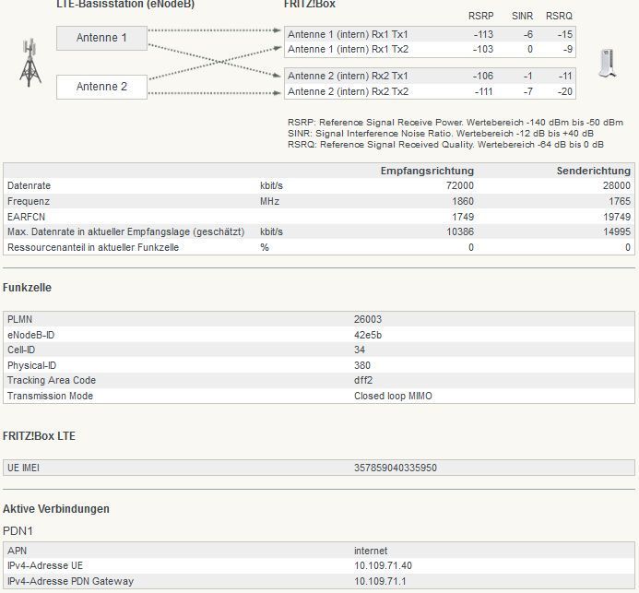639x593 pixels.
Task: Click the Senderichtung column header
Action: [593, 171]
